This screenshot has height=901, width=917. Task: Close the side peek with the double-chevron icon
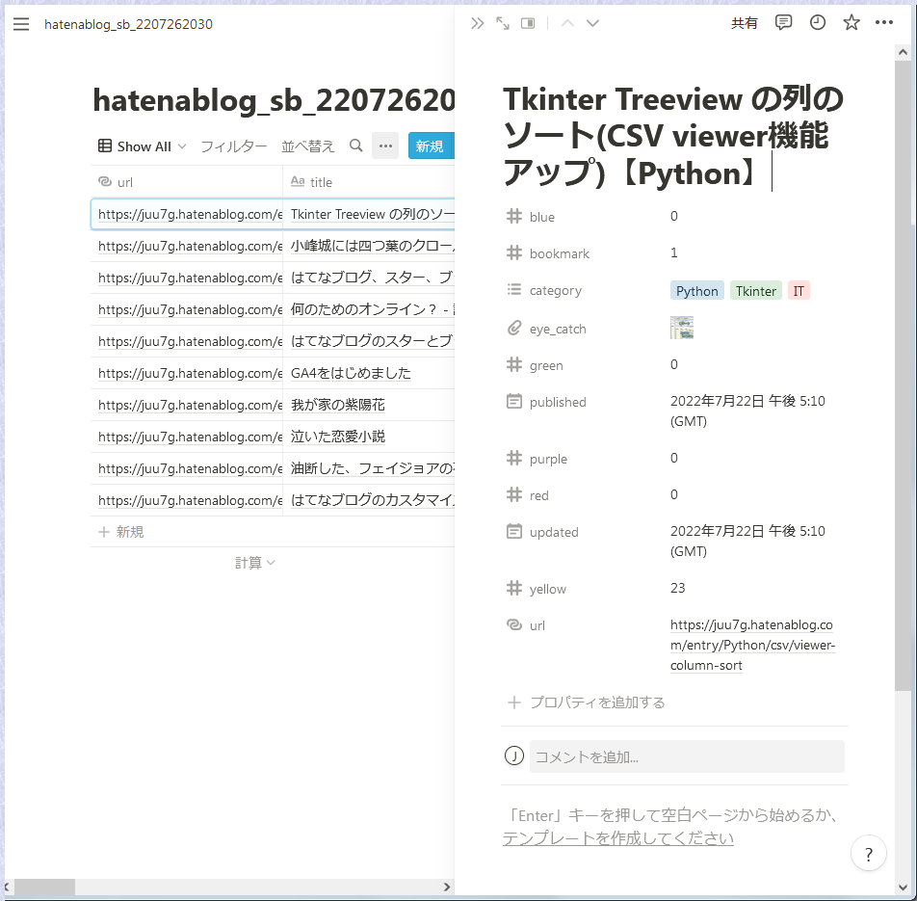click(478, 22)
